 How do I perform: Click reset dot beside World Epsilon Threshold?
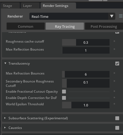[x=114, y=104]
